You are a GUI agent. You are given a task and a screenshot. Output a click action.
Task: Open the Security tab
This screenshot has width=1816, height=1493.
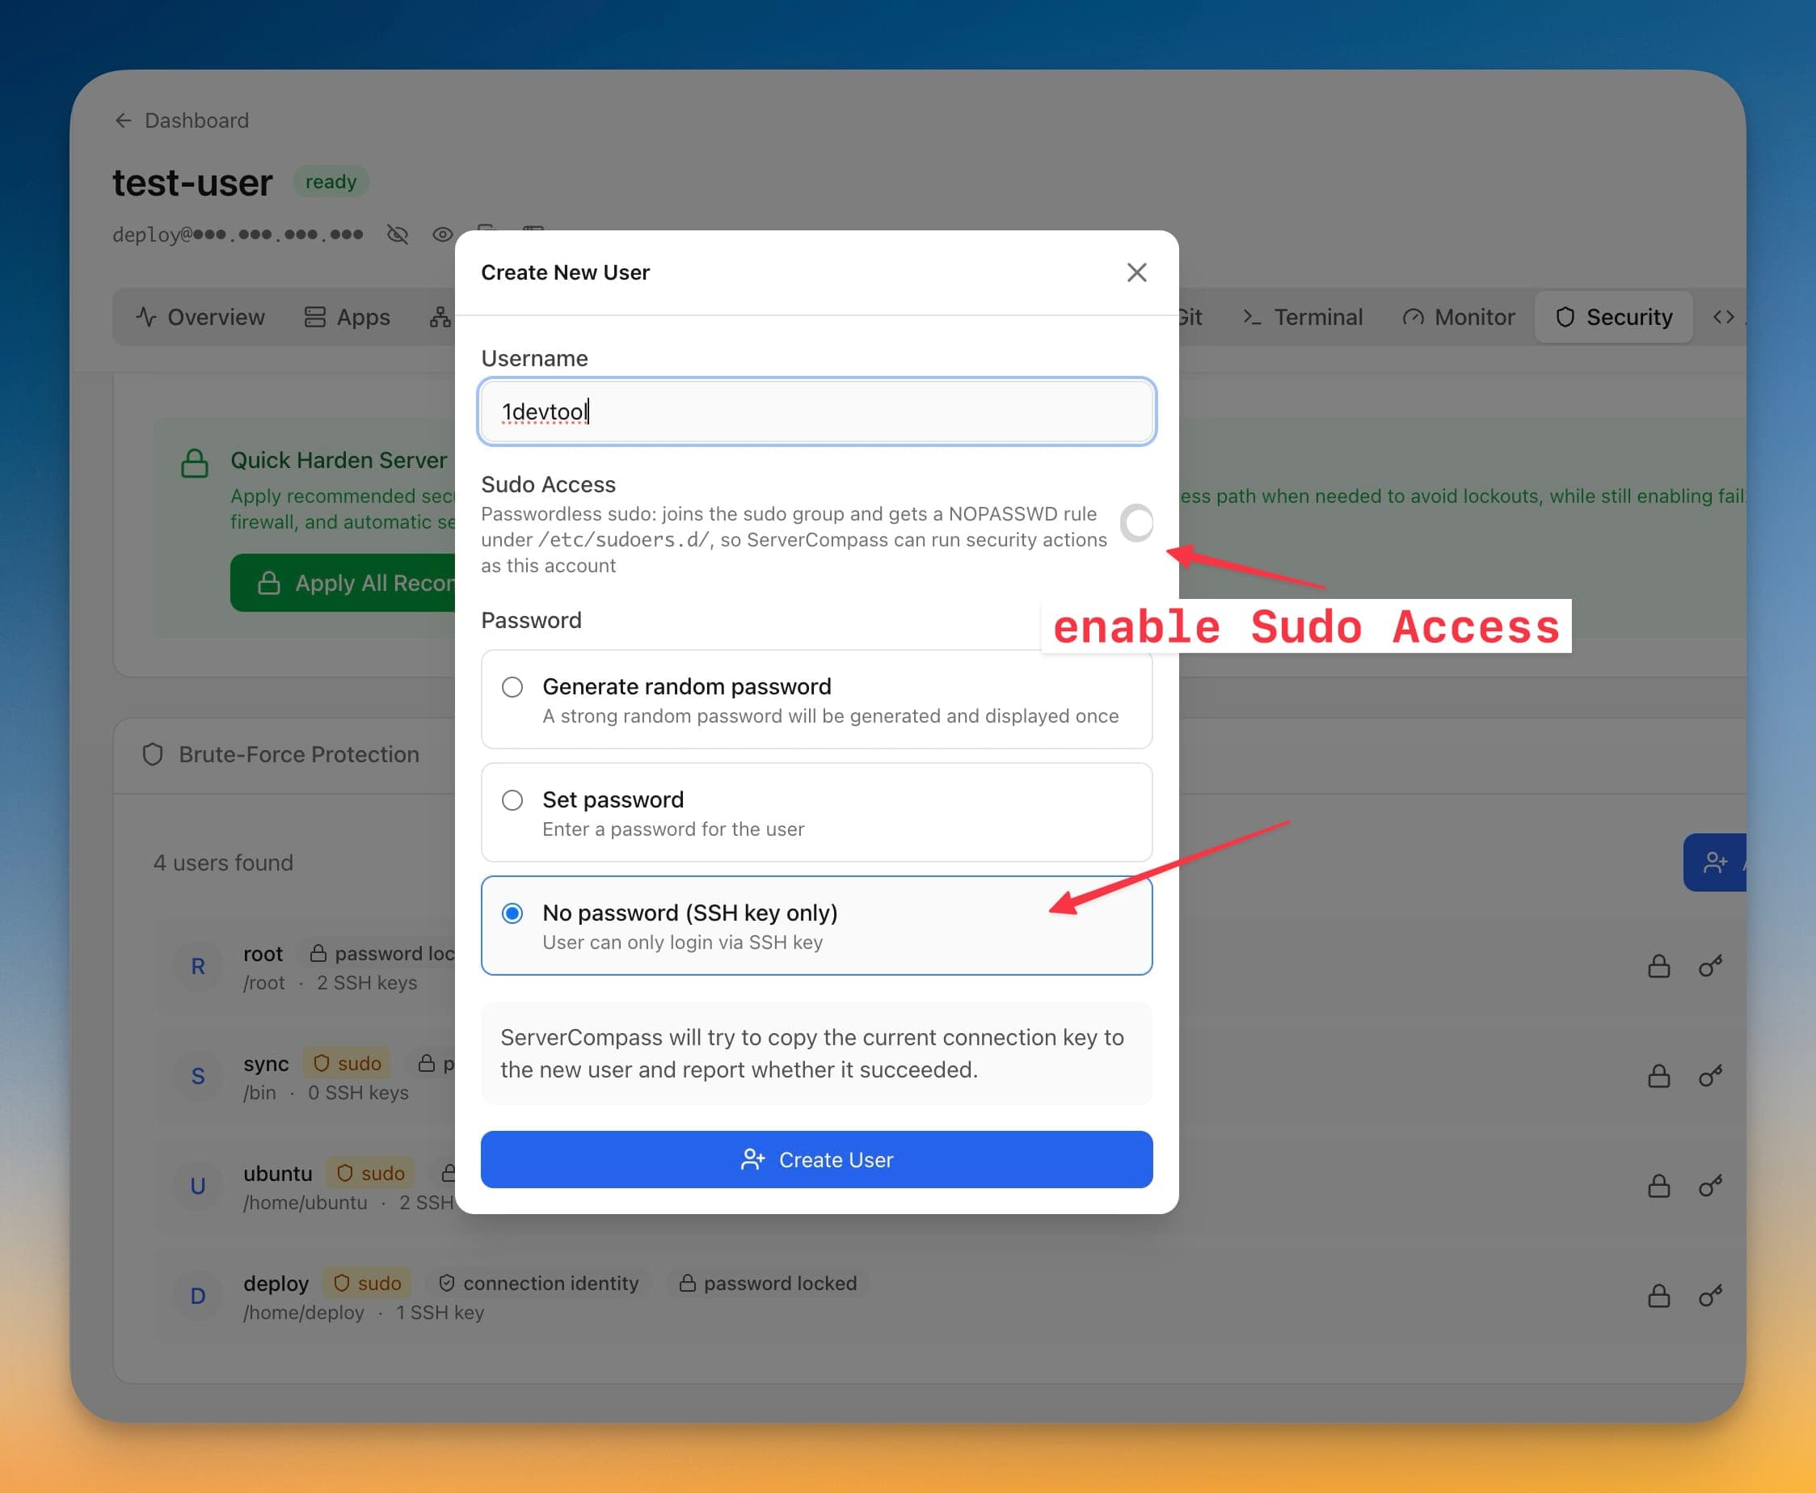pos(1614,318)
